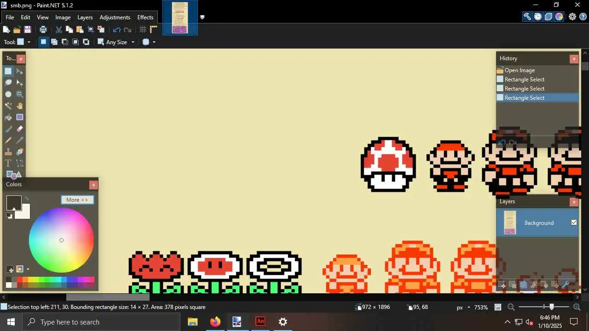Select the Clone Stamp tool

8,152
